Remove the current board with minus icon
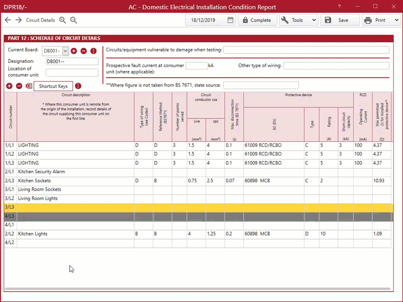The width and height of the screenshot is (403, 302). pyautogui.click(x=84, y=51)
